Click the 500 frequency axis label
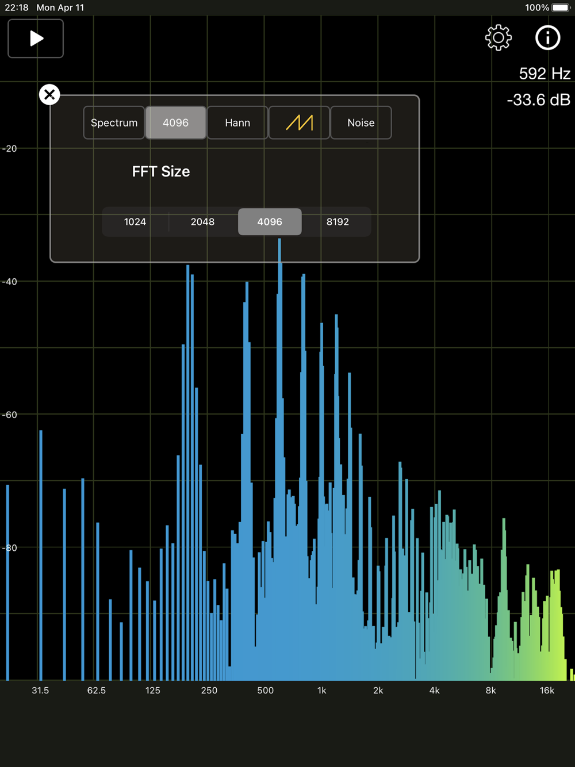The width and height of the screenshot is (575, 767). (x=266, y=691)
